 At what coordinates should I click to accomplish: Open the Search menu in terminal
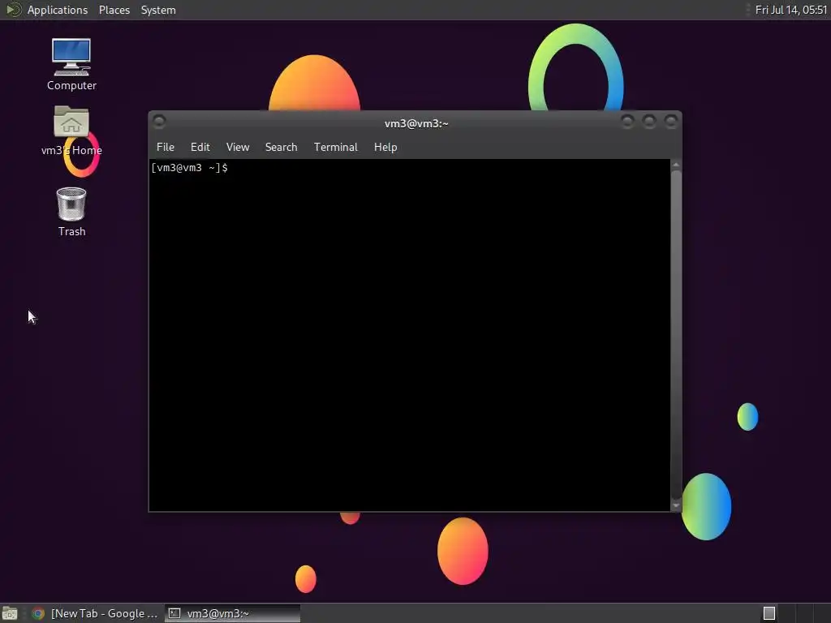tap(281, 148)
